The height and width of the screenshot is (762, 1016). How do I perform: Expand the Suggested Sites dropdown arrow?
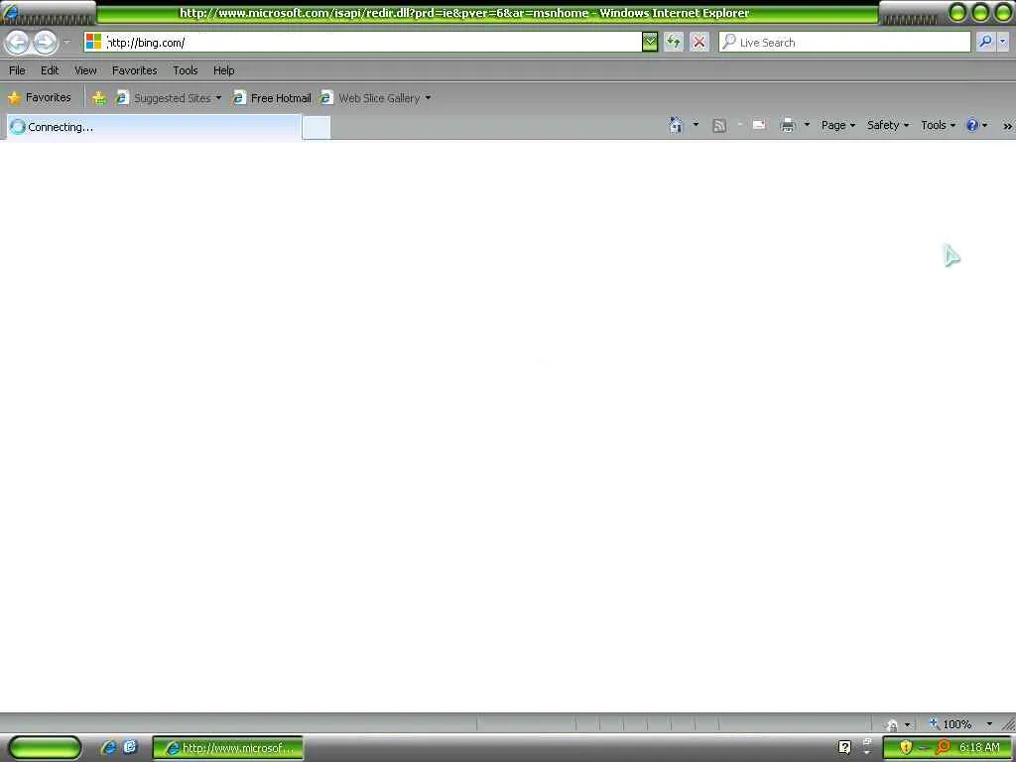218,98
